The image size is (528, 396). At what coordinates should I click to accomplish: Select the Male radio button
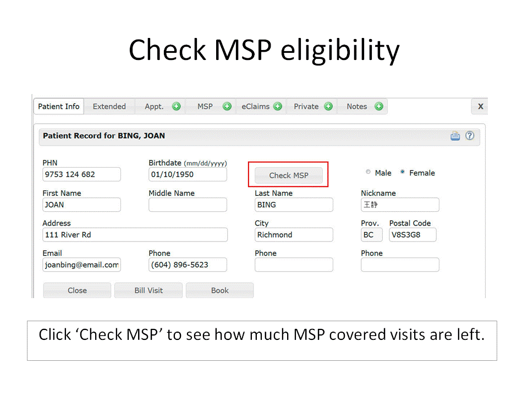pos(369,173)
